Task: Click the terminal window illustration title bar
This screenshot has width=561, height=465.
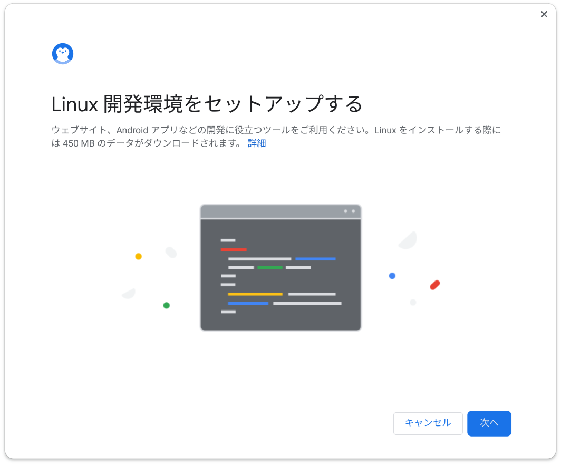Action: pyautogui.click(x=280, y=211)
